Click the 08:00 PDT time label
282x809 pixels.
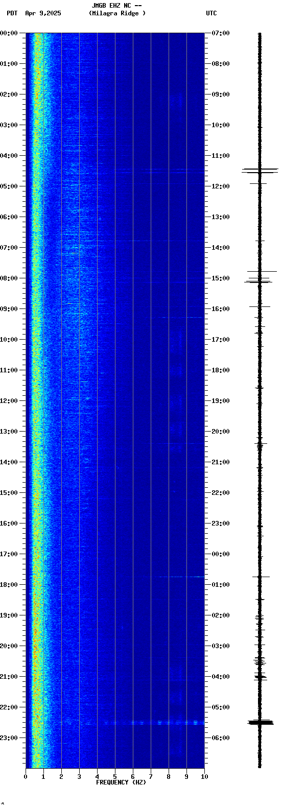(9, 278)
